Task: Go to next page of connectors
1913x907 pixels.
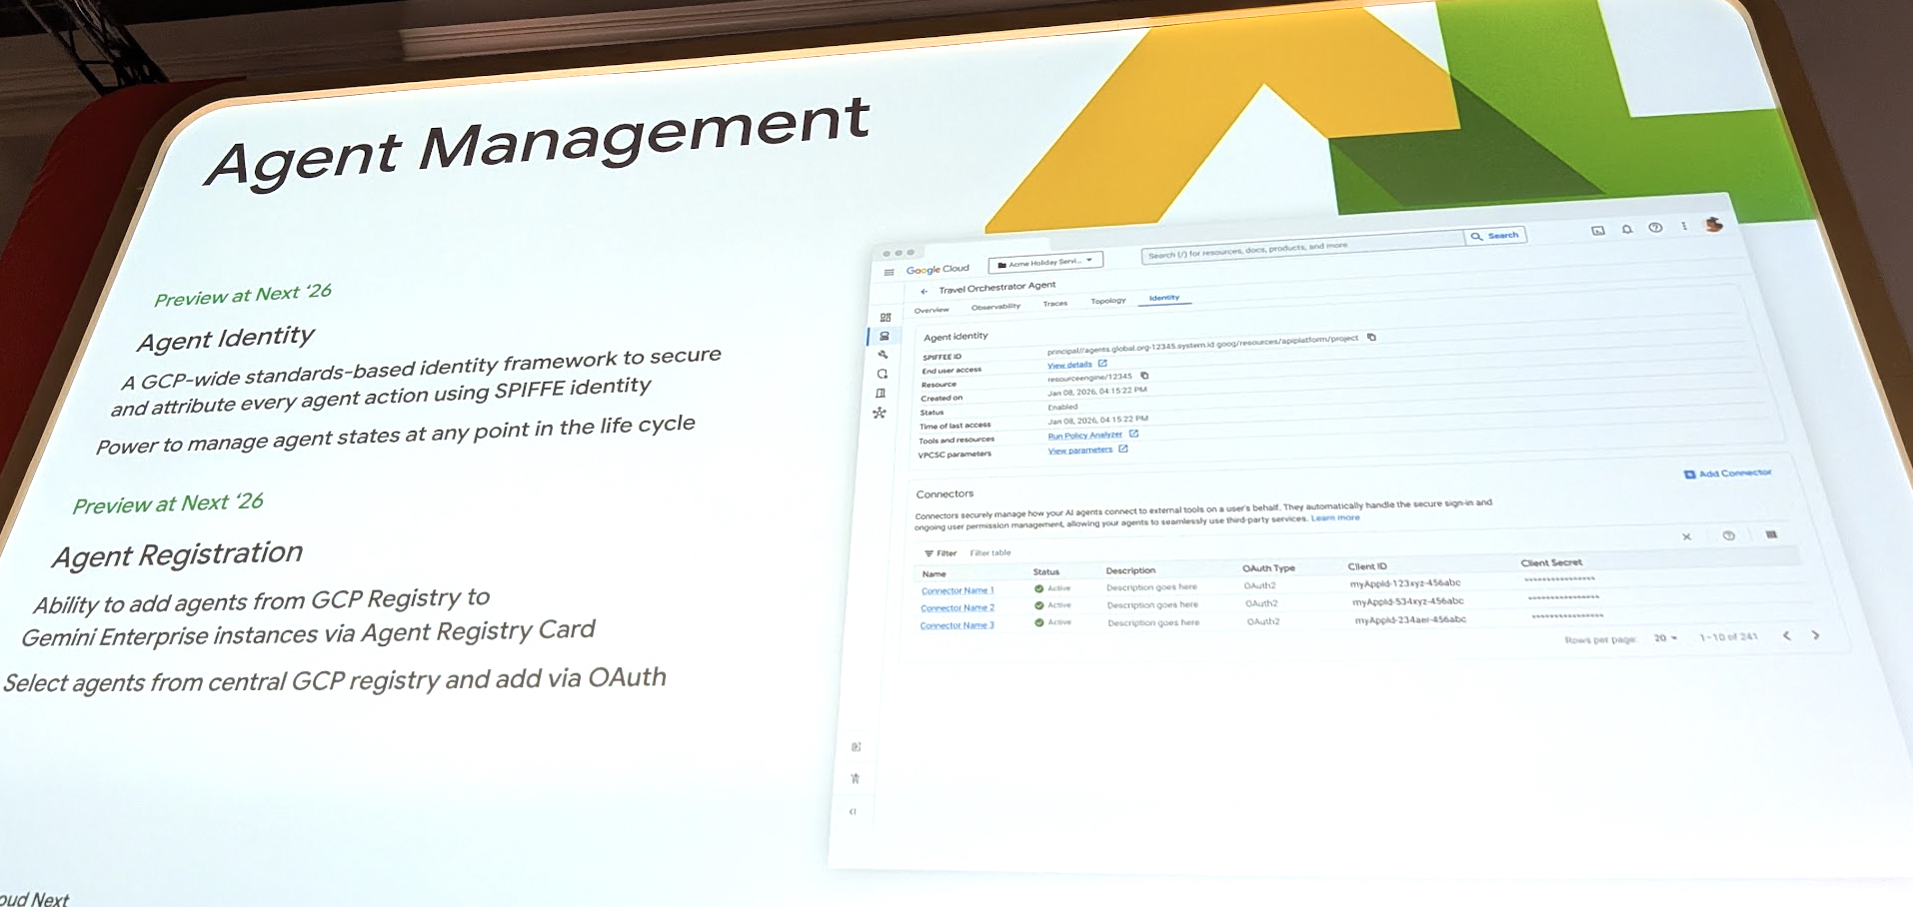Action: 1815,635
